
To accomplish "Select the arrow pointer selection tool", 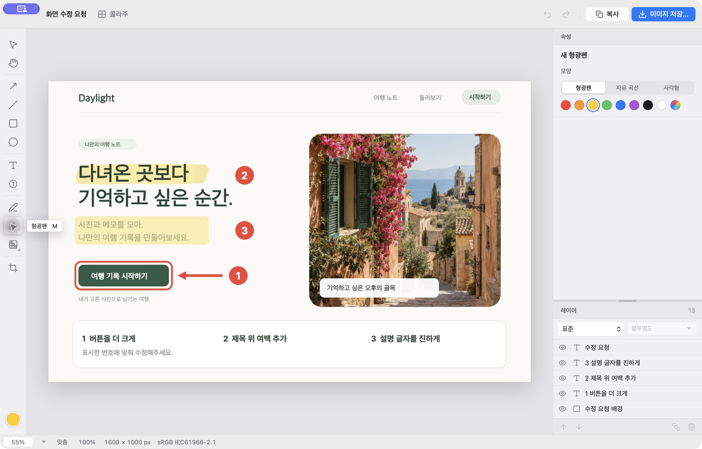I will 13,45.
